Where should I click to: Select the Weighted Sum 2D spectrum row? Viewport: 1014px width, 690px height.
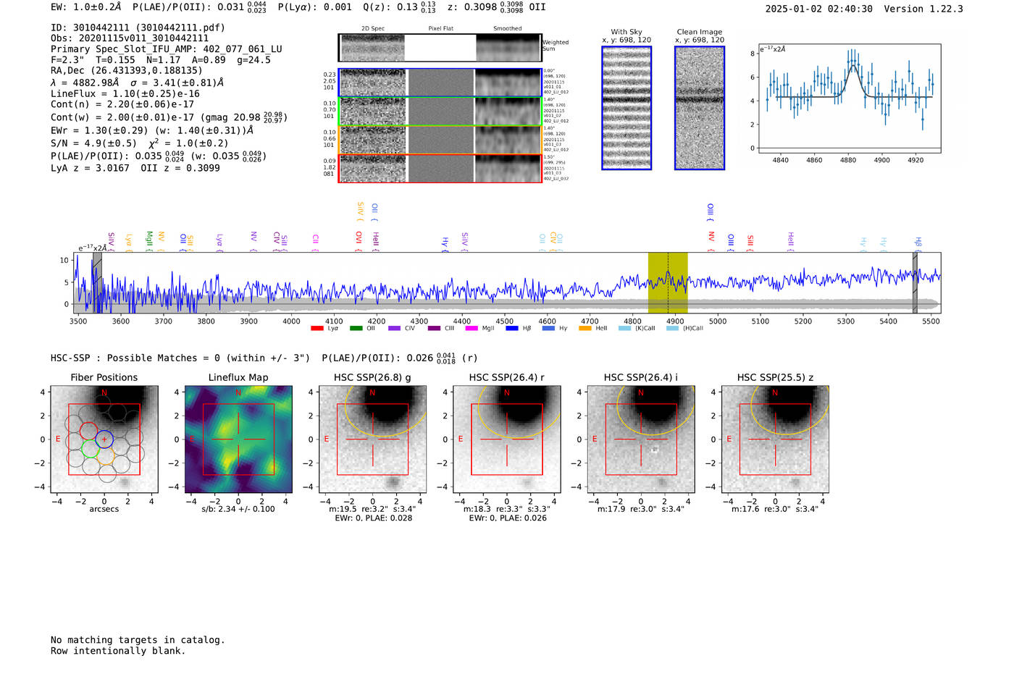coord(440,48)
